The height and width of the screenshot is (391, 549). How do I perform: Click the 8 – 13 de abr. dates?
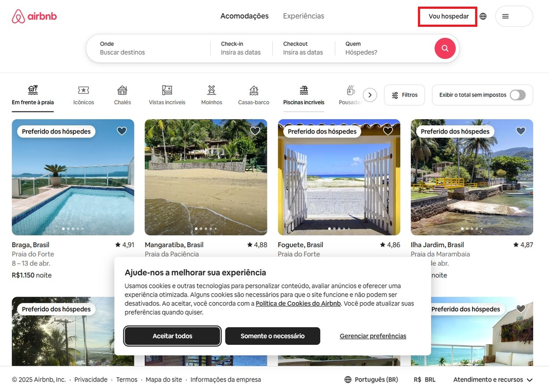tap(31, 264)
